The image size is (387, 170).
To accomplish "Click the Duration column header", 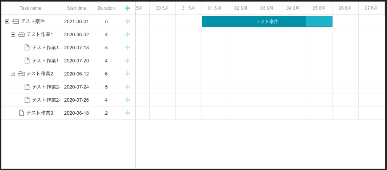I will [106, 8].
